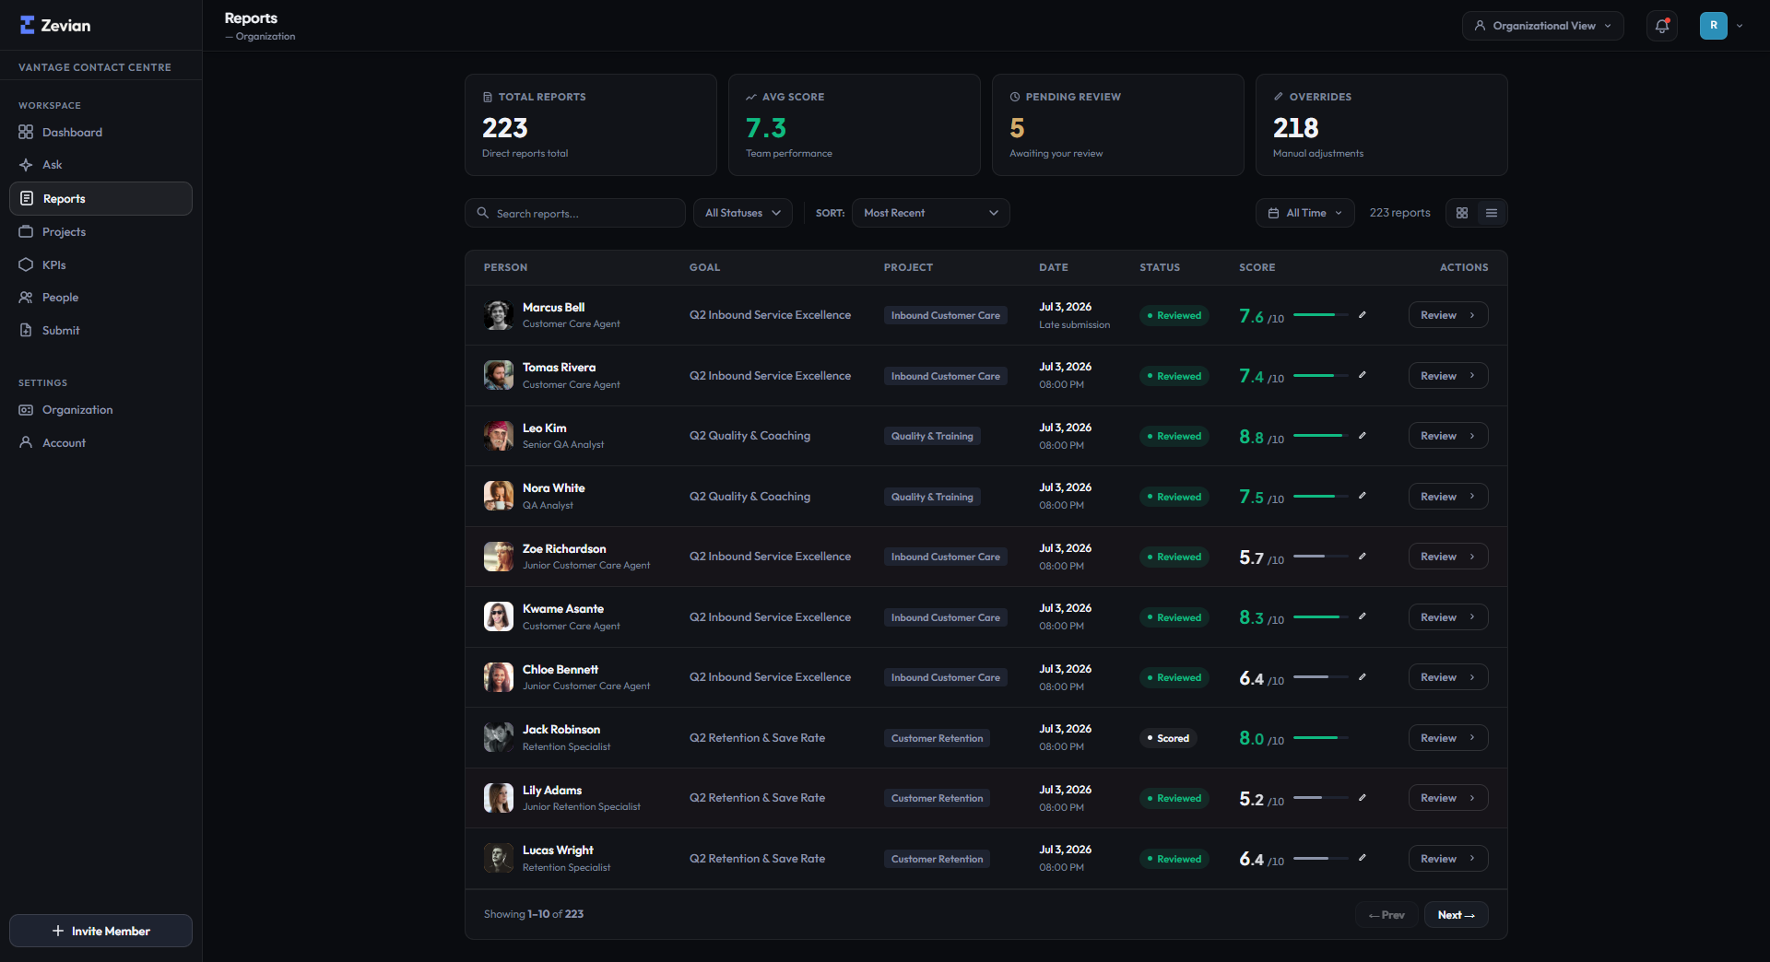Open the KPIs section
Viewport: 1770px width, 962px height.
[x=100, y=264]
